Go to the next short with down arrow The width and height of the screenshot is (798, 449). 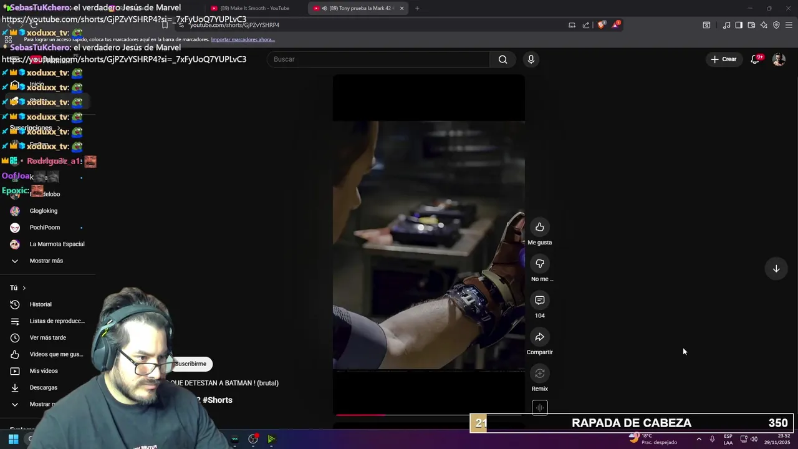pyautogui.click(x=776, y=269)
